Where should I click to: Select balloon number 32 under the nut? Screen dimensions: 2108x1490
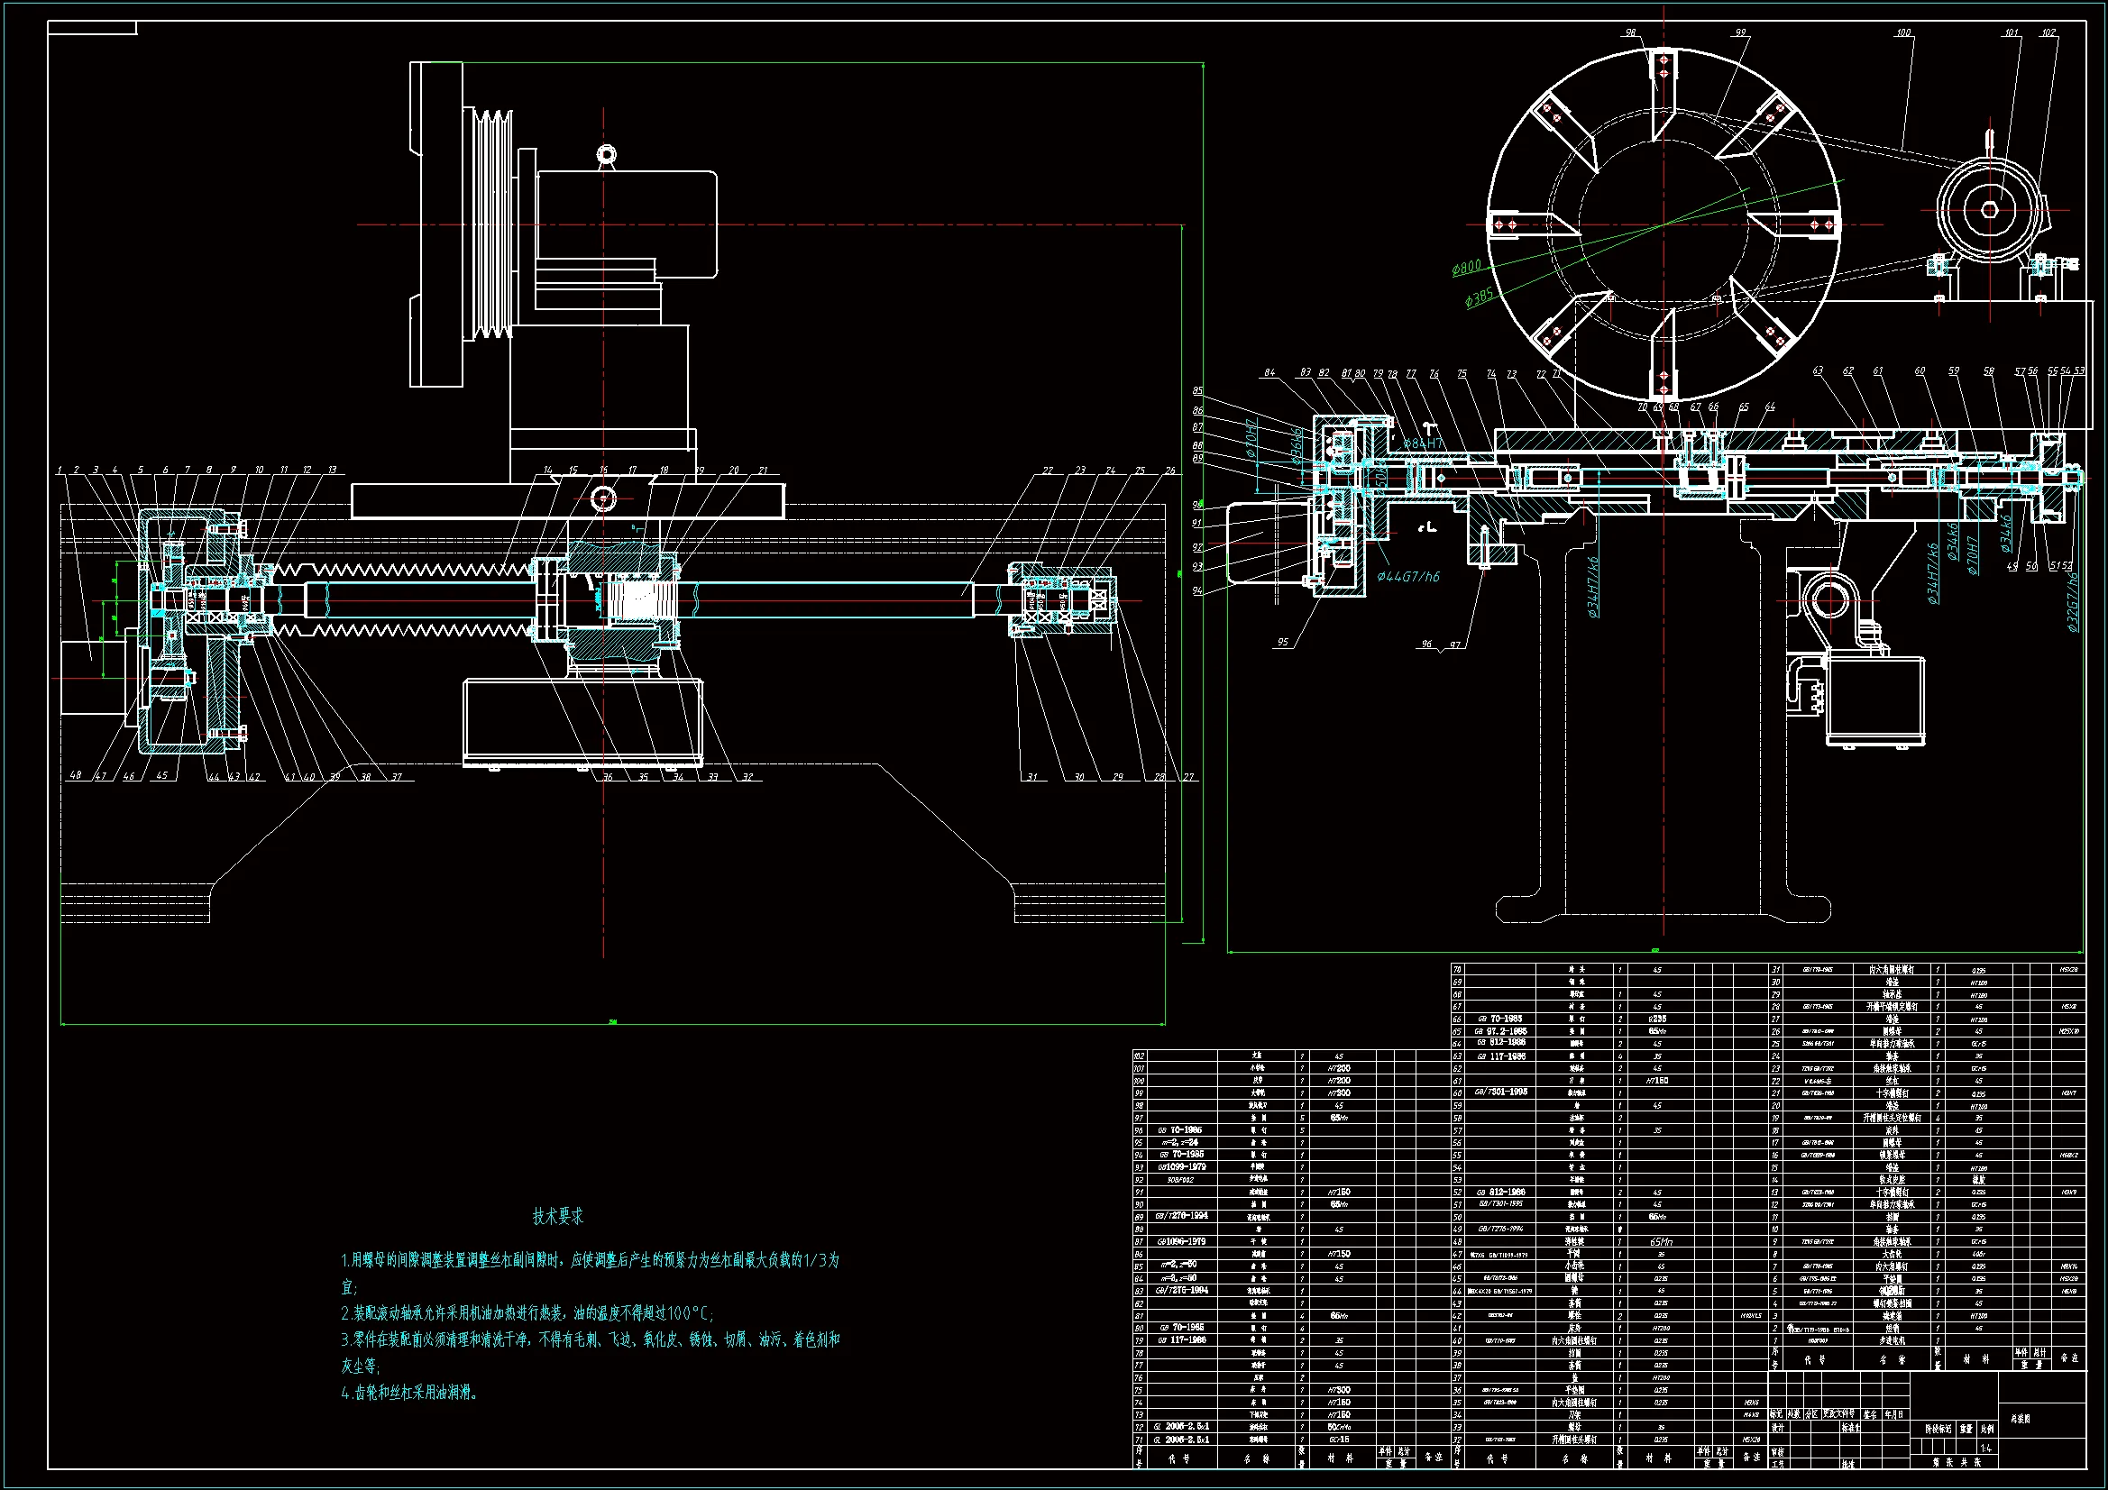[x=747, y=777]
